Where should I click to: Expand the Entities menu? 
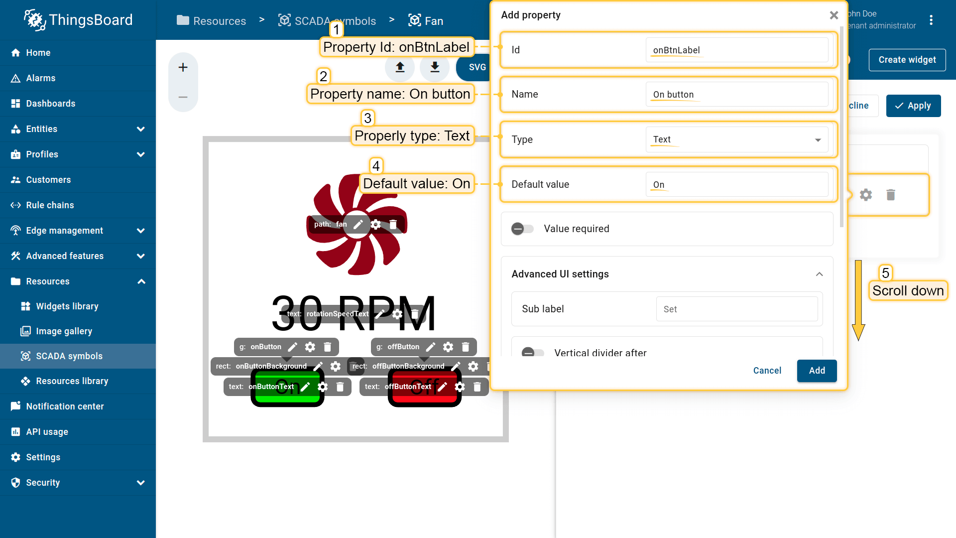[x=141, y=129]
